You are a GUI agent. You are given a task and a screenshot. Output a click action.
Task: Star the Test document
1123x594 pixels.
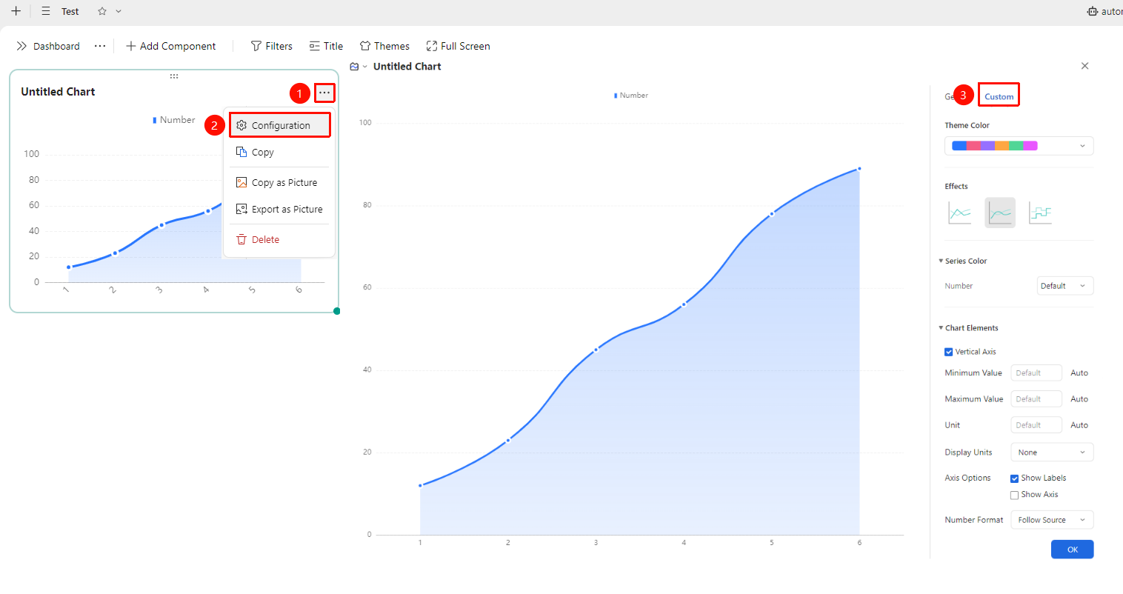pyautogui.click(x=102, y=11)
